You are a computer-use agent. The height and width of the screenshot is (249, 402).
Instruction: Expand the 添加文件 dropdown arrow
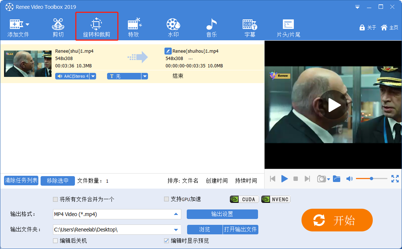(x=27, y=25)
